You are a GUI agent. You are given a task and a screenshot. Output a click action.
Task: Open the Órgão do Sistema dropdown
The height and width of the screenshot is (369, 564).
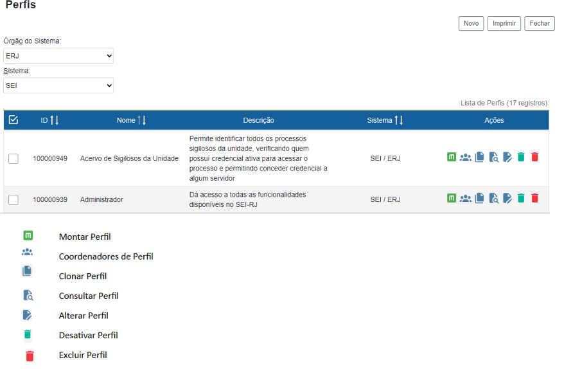click(58, 56)
